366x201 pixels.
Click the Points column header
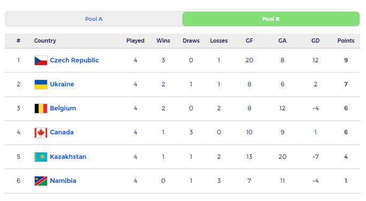click(x=346, y=41)
